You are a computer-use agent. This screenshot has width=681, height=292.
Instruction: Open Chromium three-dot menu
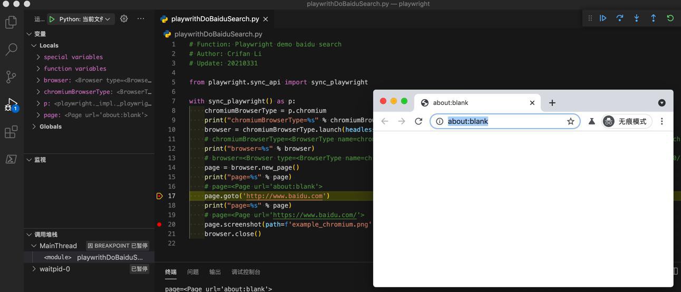coord(662,121)
